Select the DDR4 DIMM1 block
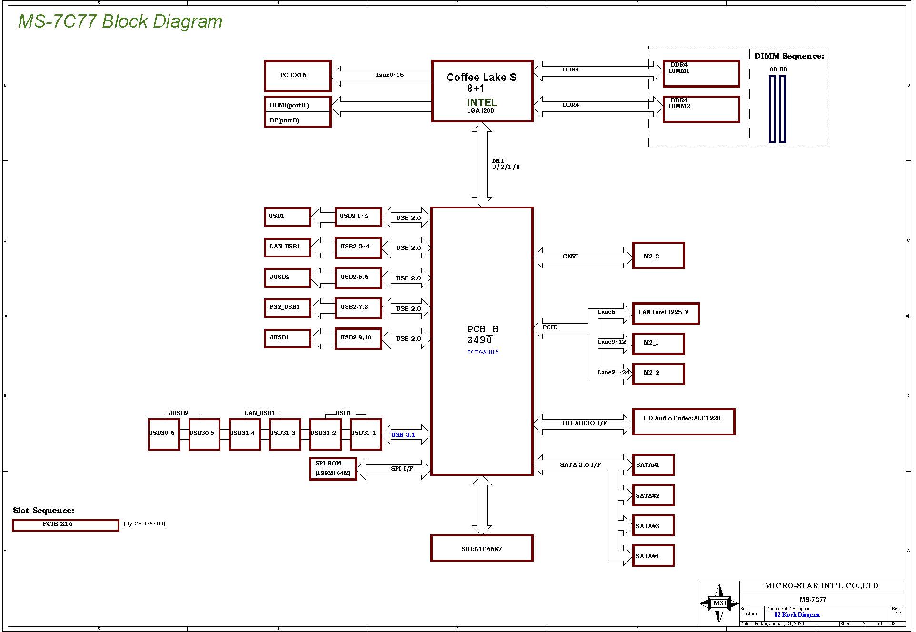 (701, 74)
